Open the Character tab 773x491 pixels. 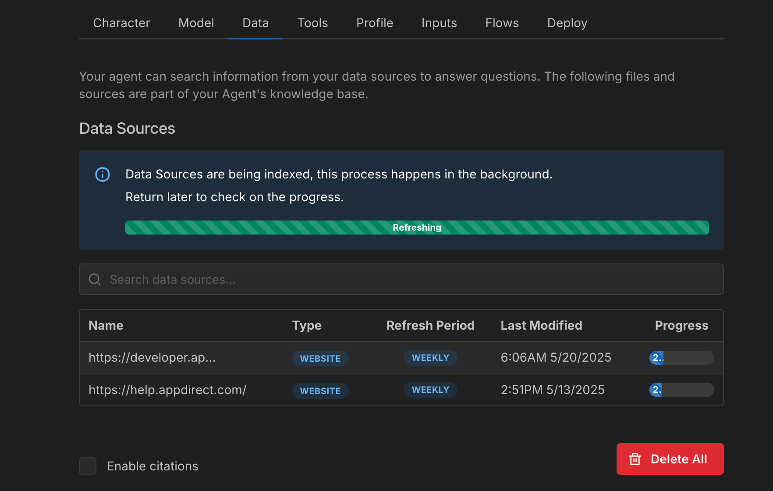121,23
